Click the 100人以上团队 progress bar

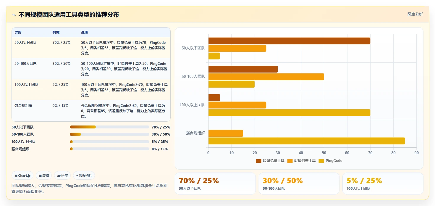[x=109, y=142]
